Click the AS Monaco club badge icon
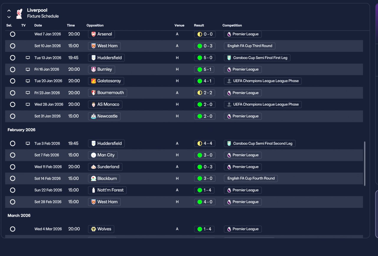The height and width of the screenshot is (256, 378). [94, 105]
